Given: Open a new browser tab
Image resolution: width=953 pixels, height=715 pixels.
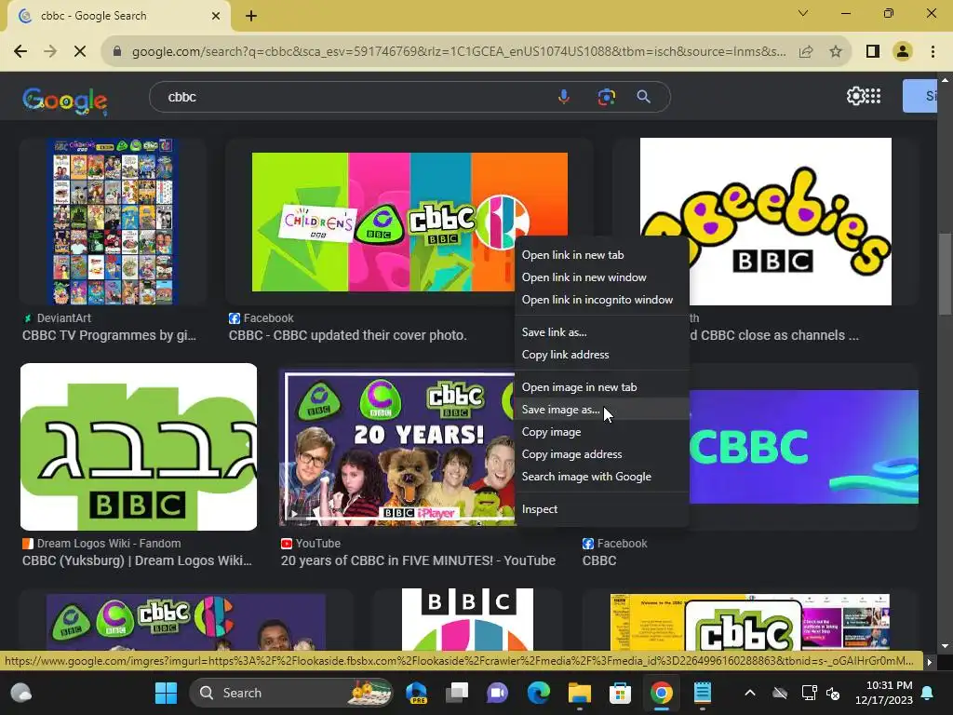Looking at the screenshot, I should click(x=251, y=16).
